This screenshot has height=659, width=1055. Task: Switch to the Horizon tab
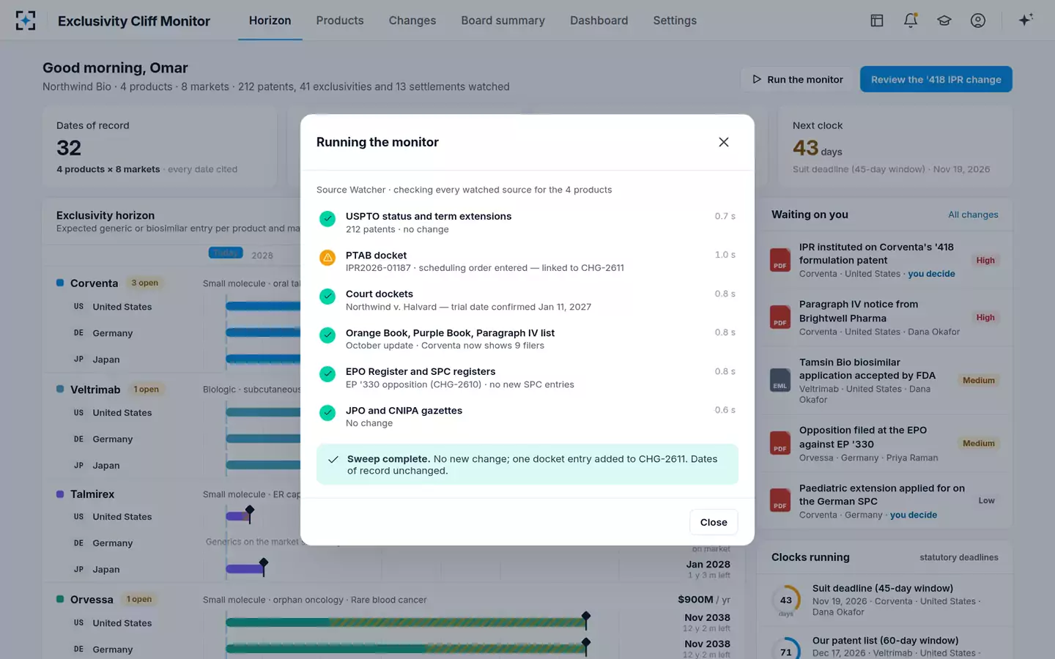click(x=270, y=21)
